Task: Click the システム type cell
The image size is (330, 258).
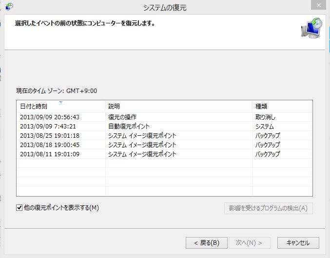Action: point(265,126)
